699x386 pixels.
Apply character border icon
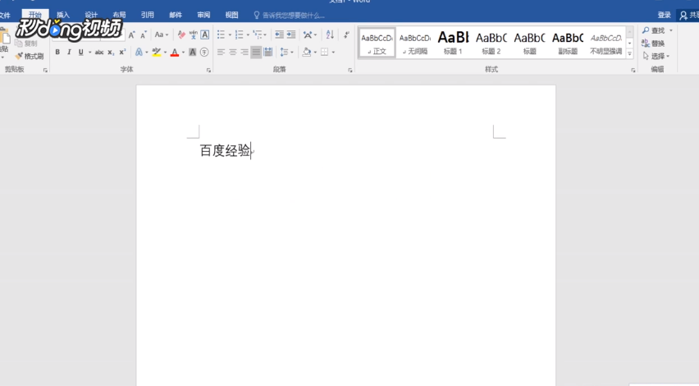(x=204, y=34)
